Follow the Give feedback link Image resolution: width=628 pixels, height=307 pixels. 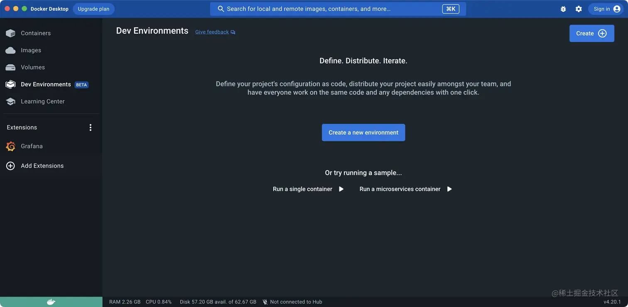(x=212, y=32)
